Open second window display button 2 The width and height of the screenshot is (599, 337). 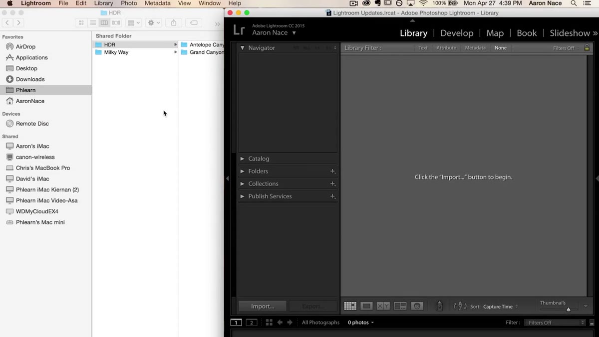(x=252, y=323)
